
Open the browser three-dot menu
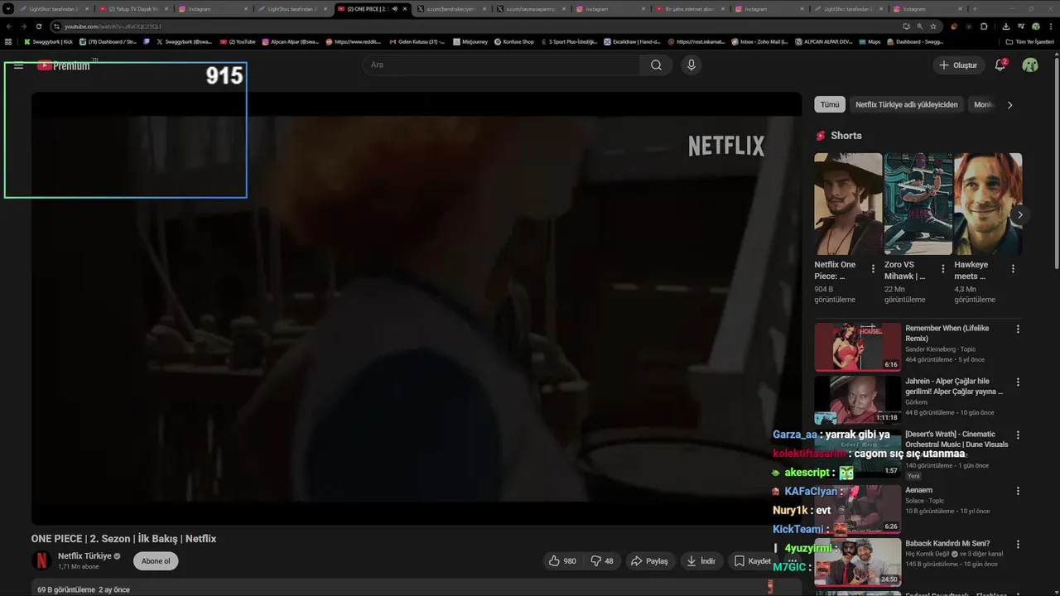point(1050,26)
